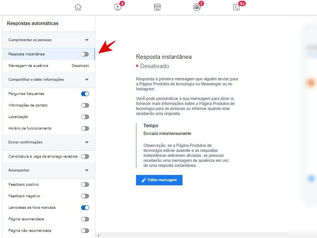Go to the Facebook Home icon
This screenshot has width=317, height=238.
(78, 7)
